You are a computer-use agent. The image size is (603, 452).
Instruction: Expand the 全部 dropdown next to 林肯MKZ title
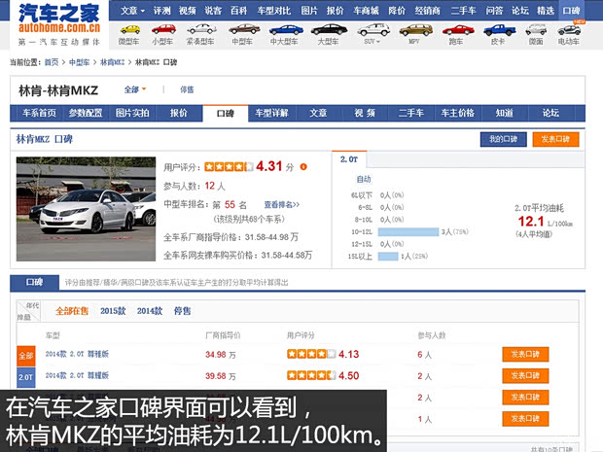pos(134,89)
